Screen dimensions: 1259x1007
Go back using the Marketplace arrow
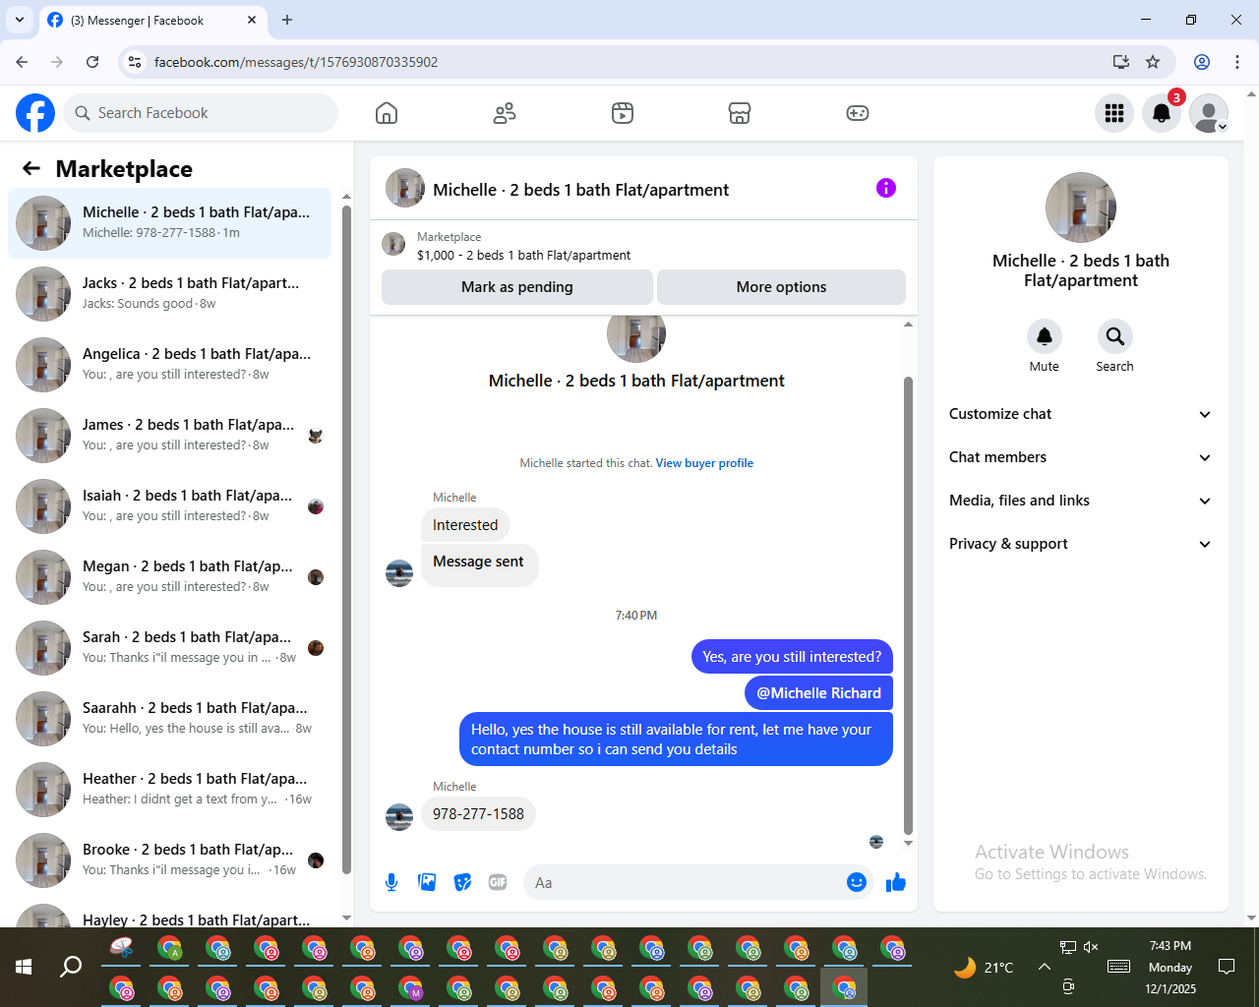pos(31,168)
